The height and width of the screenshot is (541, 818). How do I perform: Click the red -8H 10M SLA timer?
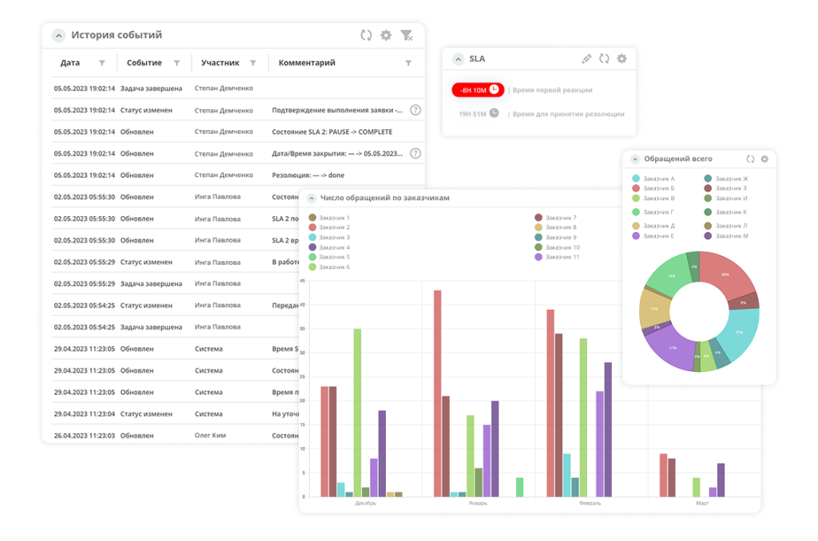click(x=477, y=89)
